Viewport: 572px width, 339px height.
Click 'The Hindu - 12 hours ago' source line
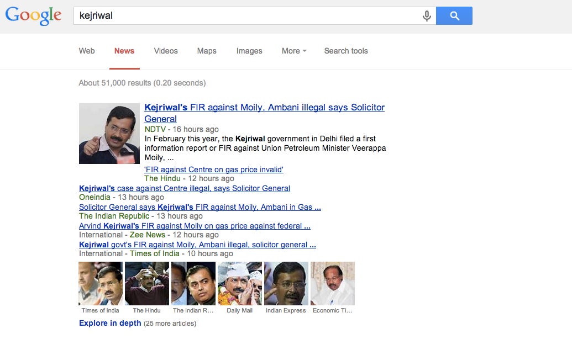(189, 178)
